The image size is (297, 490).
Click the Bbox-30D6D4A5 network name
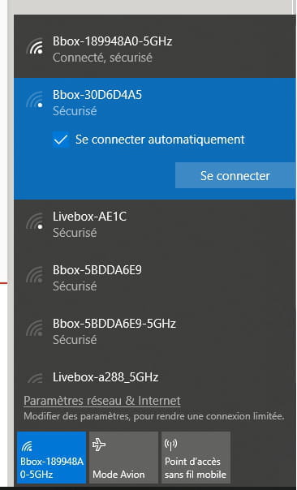coord(97,95)
